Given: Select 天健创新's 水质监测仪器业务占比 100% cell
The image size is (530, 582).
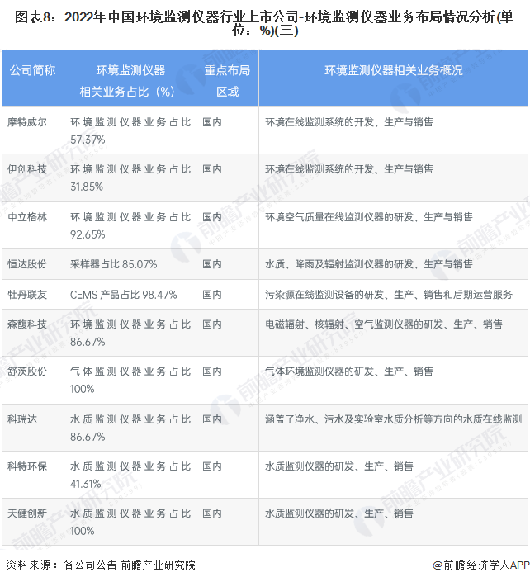Looking at the screenshot, I should click(x=130, y=523).
